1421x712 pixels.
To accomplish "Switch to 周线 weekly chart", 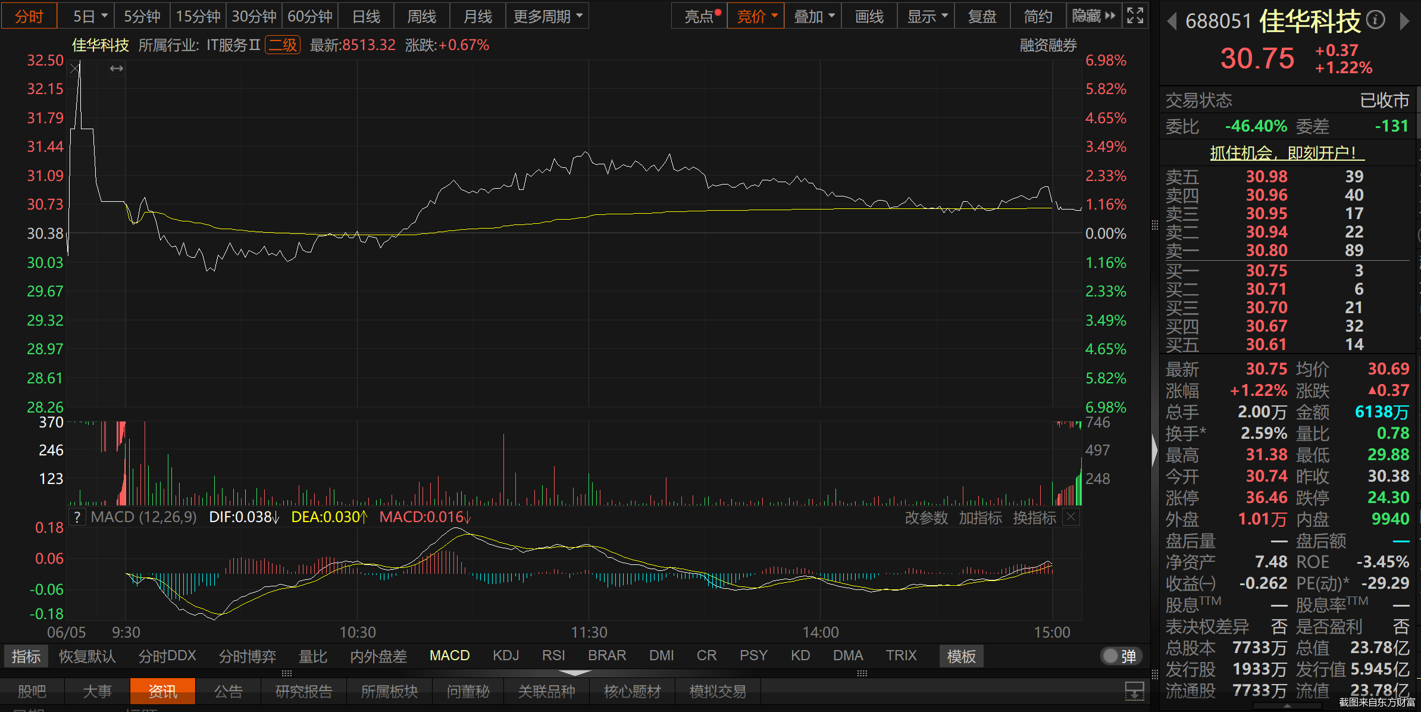I will [422, 16].
